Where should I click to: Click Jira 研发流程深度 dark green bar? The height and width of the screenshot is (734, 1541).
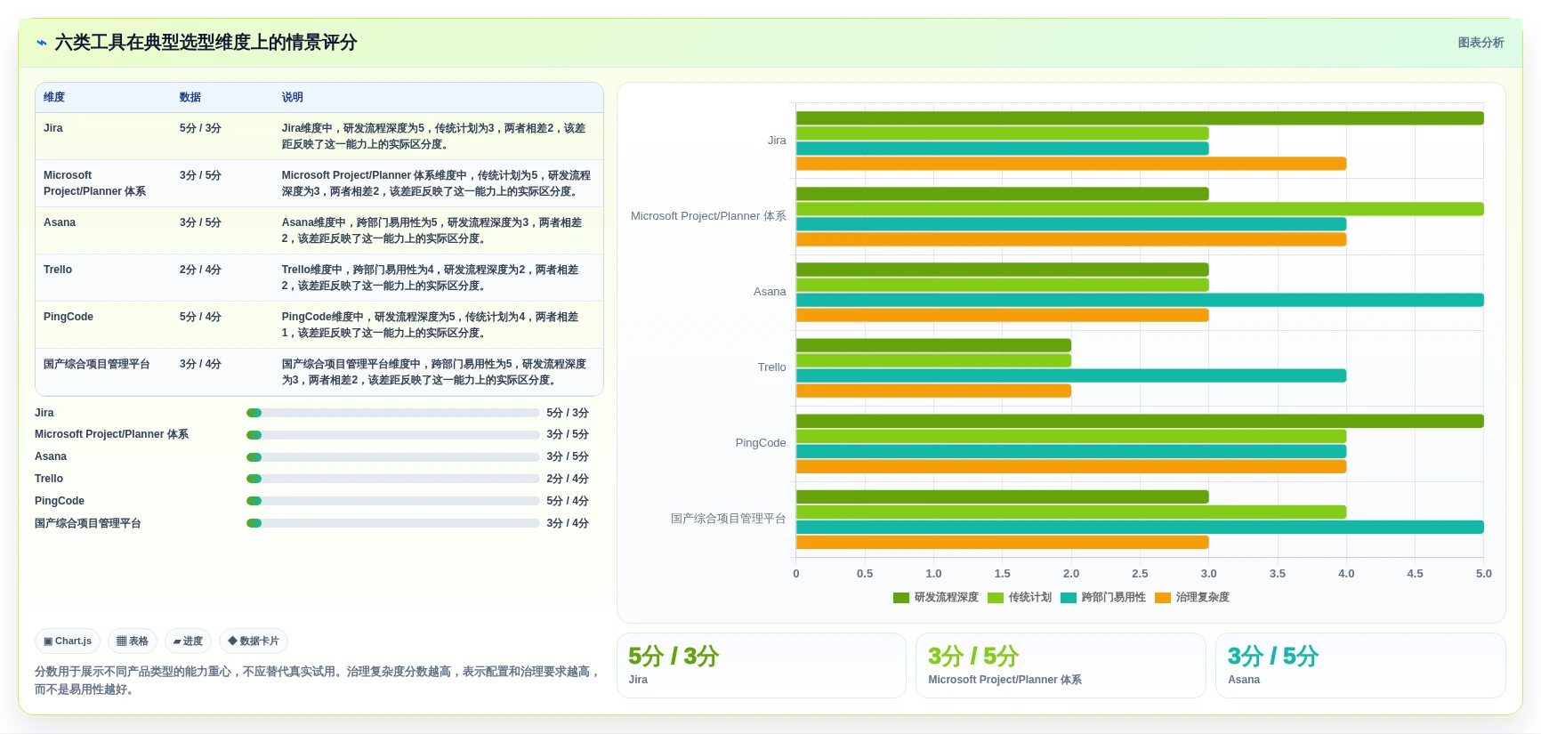click(1140, 118)
